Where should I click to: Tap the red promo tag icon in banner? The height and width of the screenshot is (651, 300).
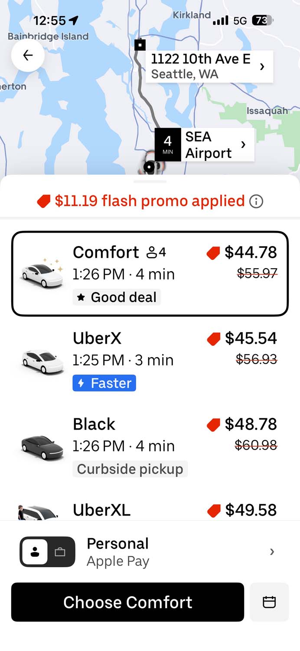[44, 201]
